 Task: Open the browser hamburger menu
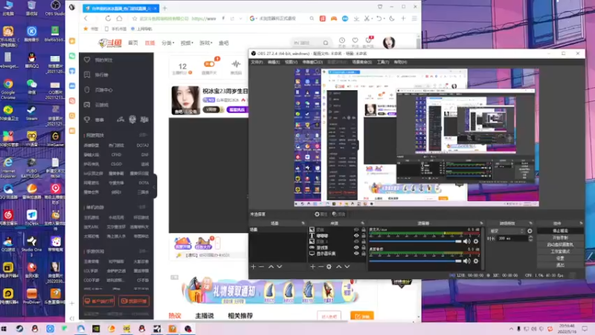click(x=414, y=18)
